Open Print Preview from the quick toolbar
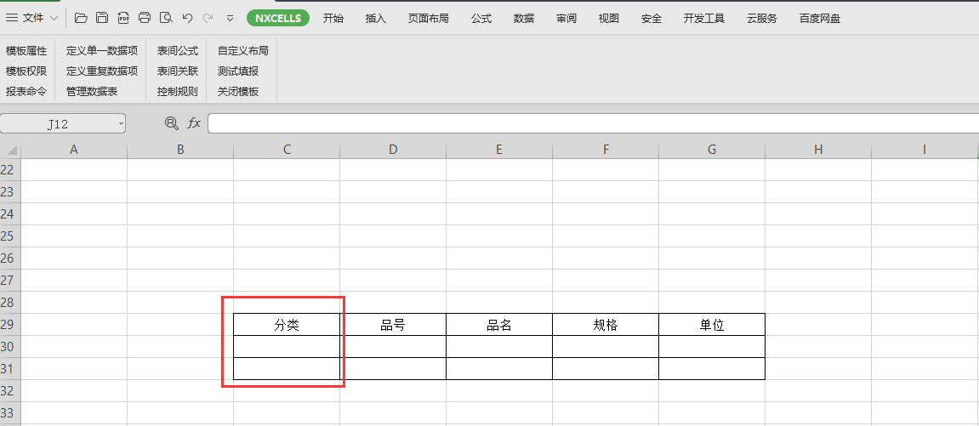 166,18
